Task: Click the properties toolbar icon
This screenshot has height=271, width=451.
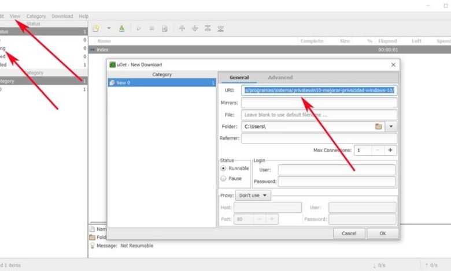Action: click(x=165, y=28)
